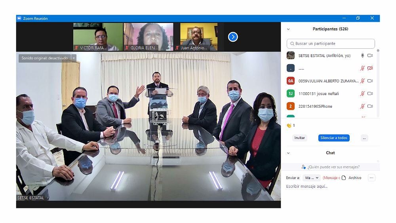Toggle SETSE ESTATAL microphone in participant list
Viewport: 396px width, 223px height.
362,55
